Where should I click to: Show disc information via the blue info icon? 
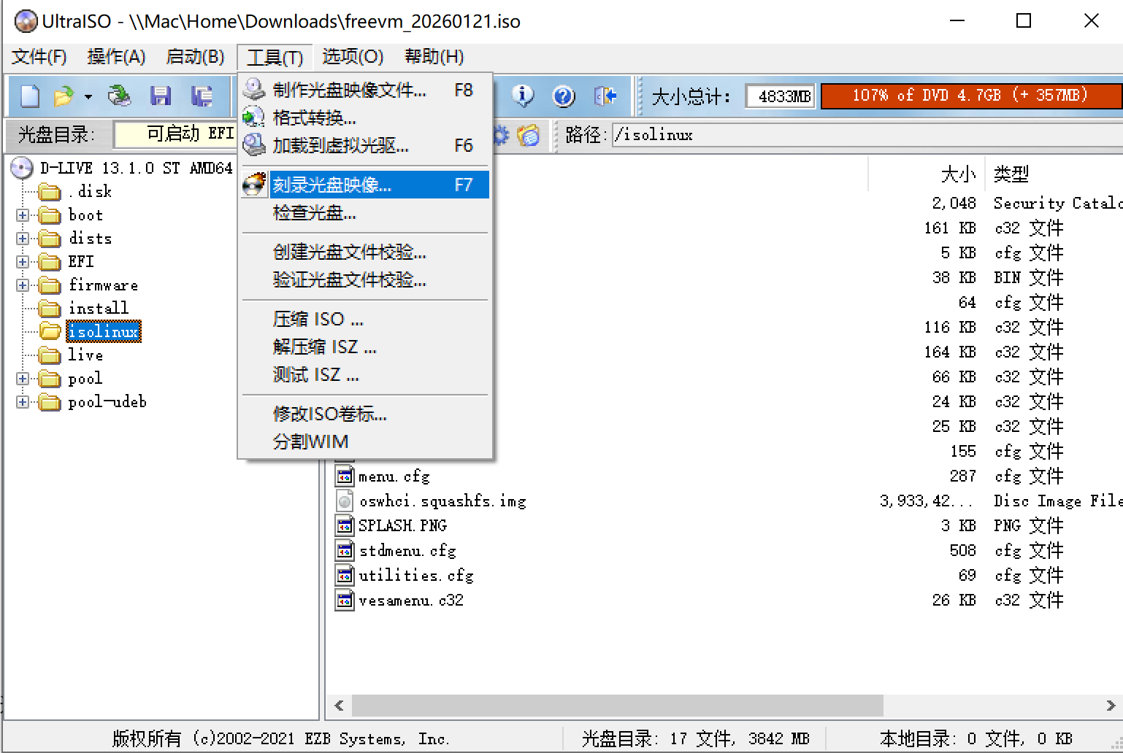(x=522, y=96)
